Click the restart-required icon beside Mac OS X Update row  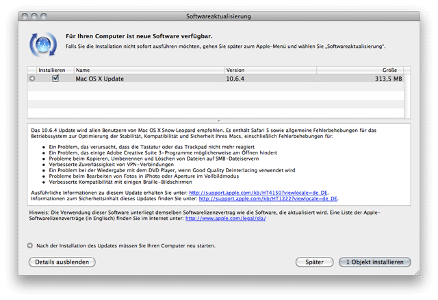click(32, 79)
